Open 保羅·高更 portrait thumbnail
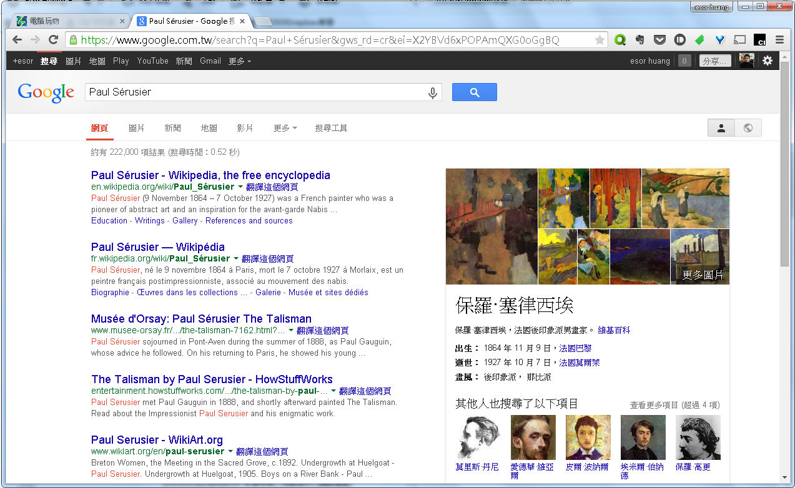Image resolution: width=795 pixels, height=488 pixels. coord(698,438)
